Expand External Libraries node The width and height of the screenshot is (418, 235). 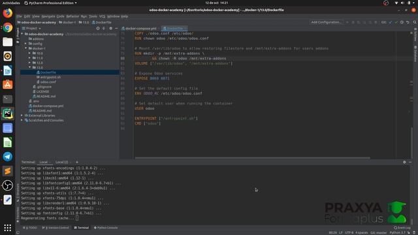(x=22, y=116)
